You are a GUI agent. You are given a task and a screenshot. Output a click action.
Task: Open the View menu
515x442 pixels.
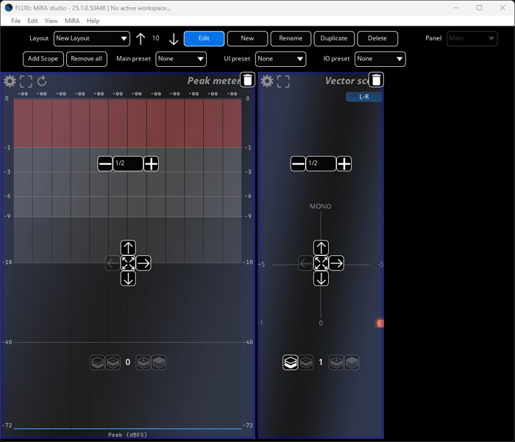(51, 21)
